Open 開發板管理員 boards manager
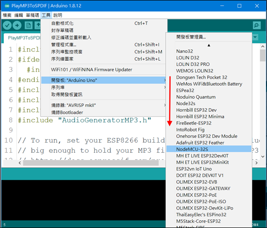The width and height of the screenshot is (267, 228). pyautogui.click(x=209, y=37)
